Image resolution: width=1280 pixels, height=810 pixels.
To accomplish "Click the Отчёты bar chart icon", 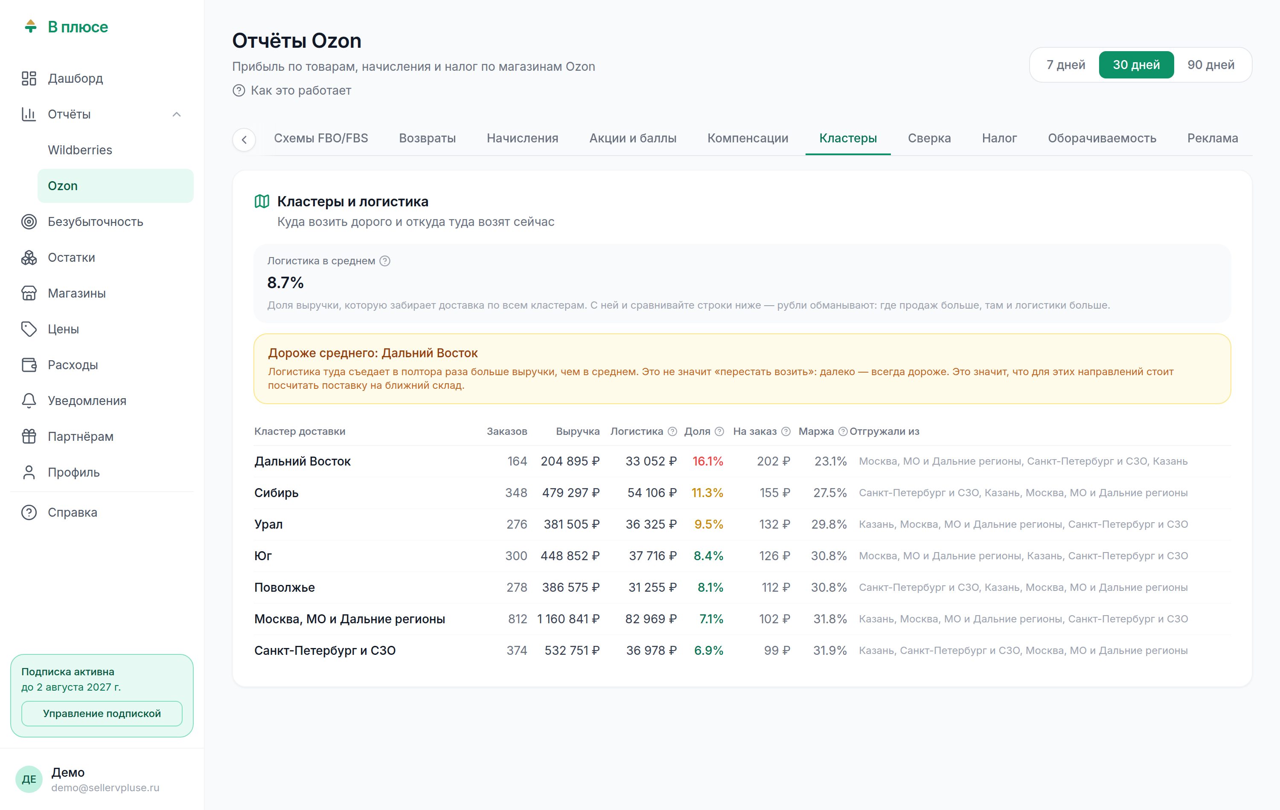I will coord(29,114).
